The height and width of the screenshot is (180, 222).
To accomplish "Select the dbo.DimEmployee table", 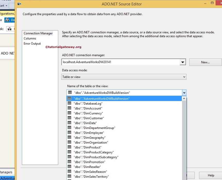I will (x=124, y=133).
